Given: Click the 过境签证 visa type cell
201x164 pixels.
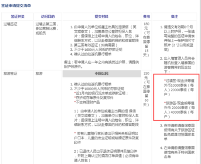Looking at the screenshot, I should [x=10, y=24].
